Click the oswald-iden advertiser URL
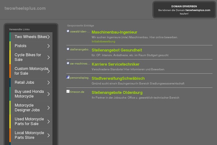This screenshot has height=145, width=217. click(80, 32)
